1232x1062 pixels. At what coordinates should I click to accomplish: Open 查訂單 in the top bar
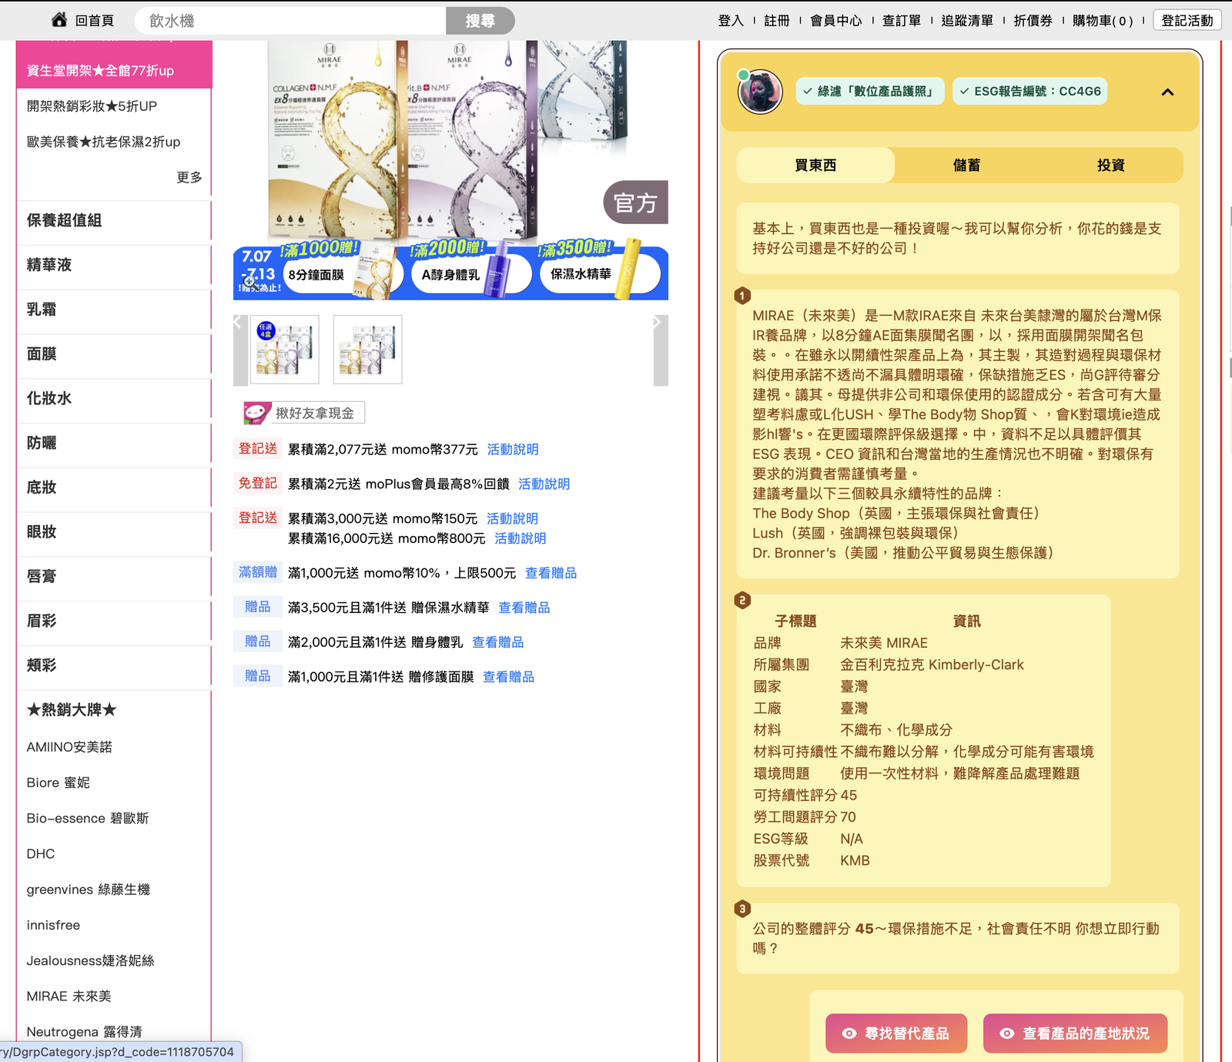tap(902, 21)
